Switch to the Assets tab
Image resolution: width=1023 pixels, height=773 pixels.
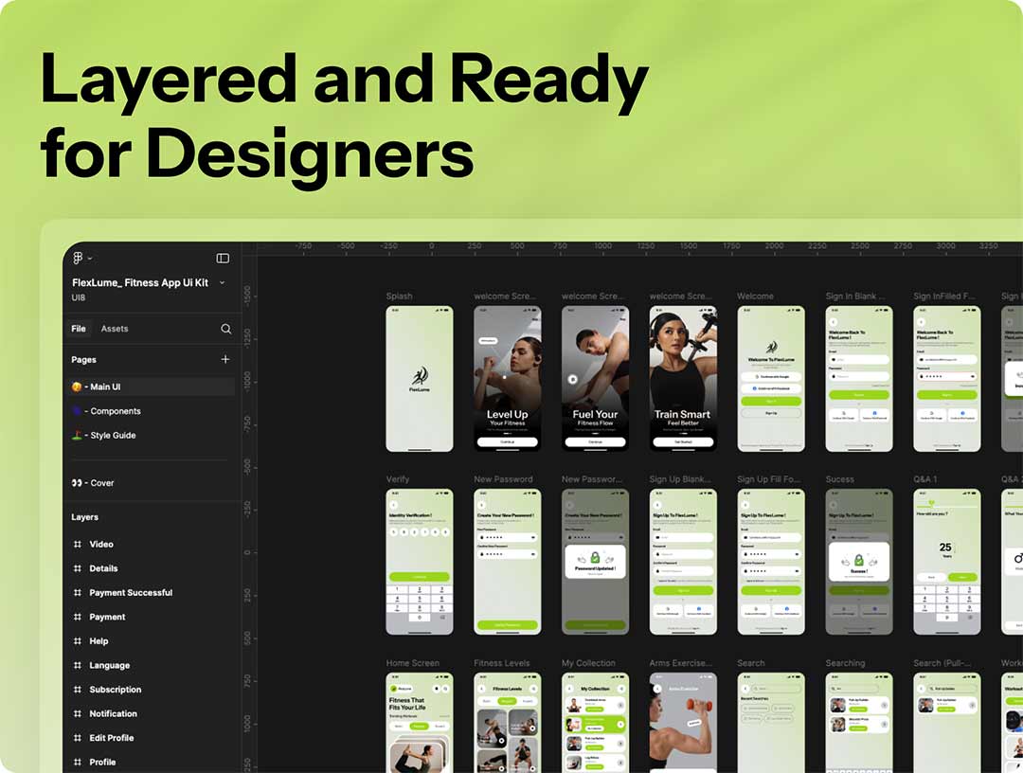point(115,329)
